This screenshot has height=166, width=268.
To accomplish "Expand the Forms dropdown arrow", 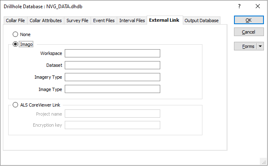I will [x=261, y=46].
